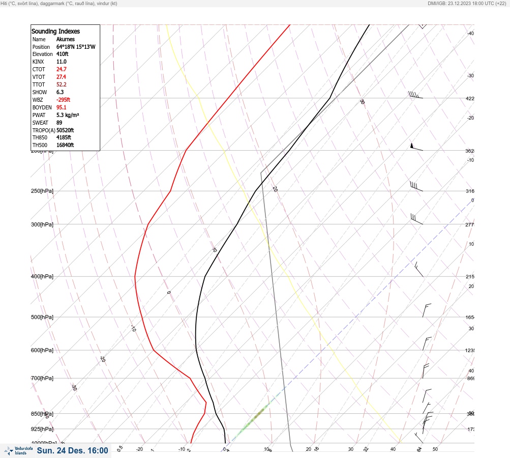Click KINX value '11.0'

point(62,62)
